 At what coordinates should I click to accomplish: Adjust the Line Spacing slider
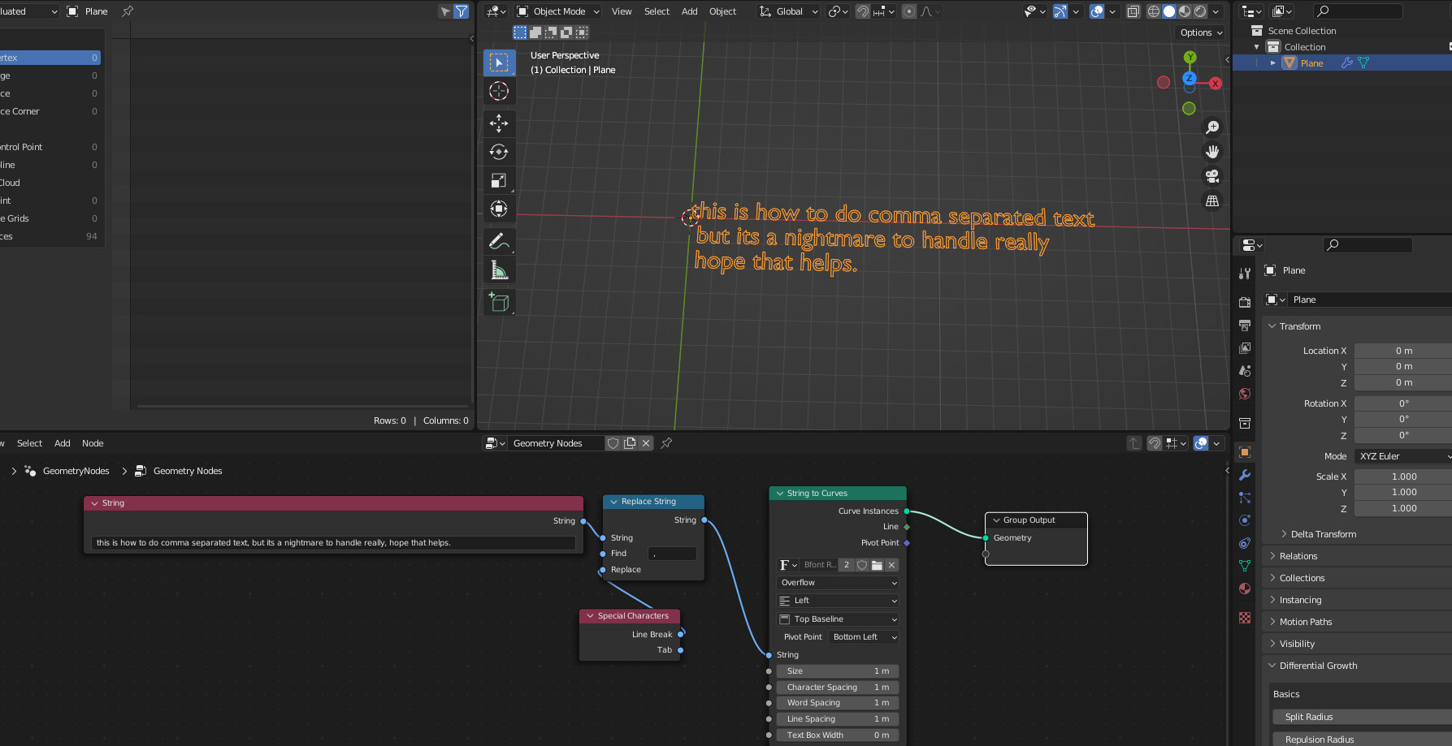click(x=838, y=719)
